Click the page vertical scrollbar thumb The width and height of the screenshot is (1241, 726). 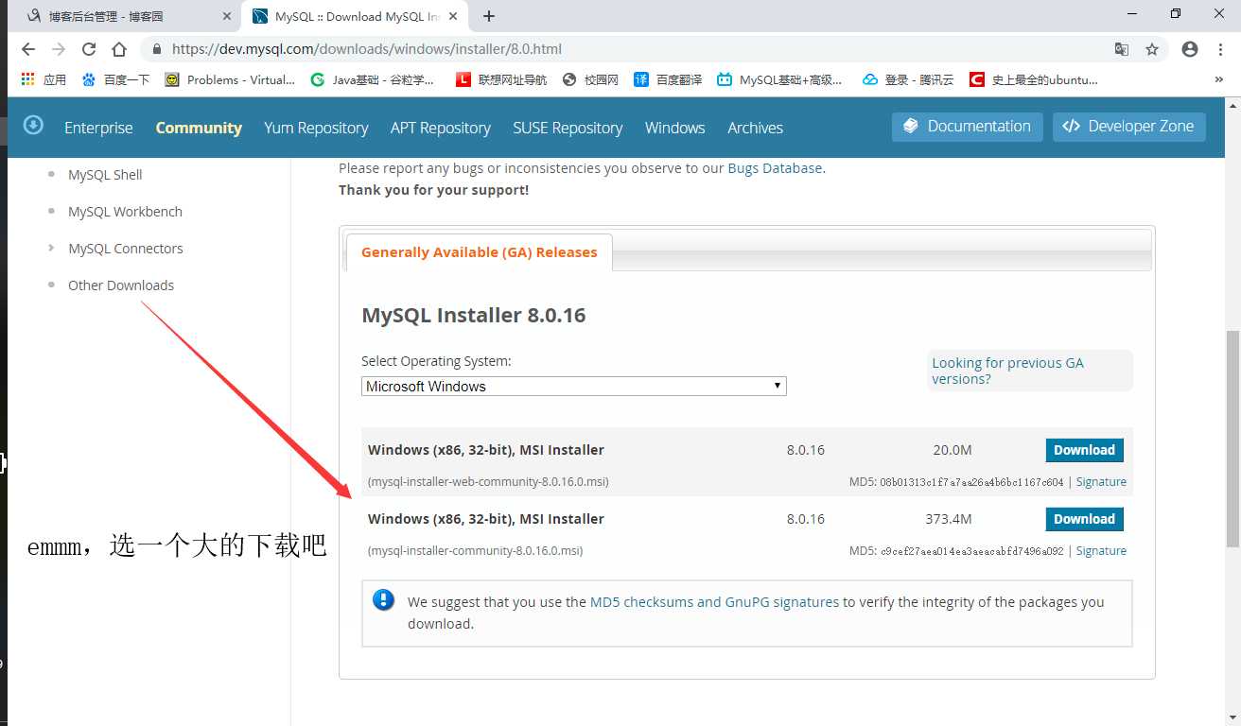pos(1232,438)
